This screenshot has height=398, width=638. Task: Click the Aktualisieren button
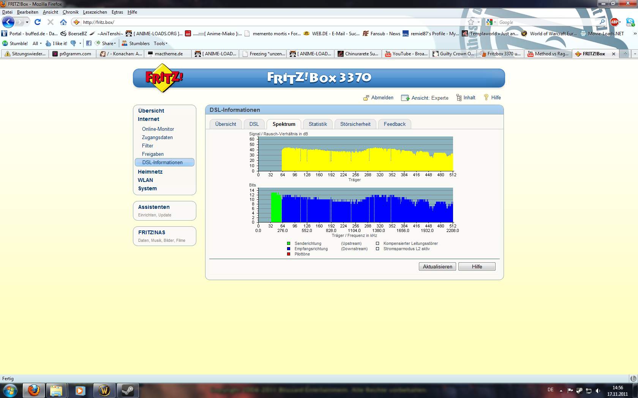click(437, 266)
